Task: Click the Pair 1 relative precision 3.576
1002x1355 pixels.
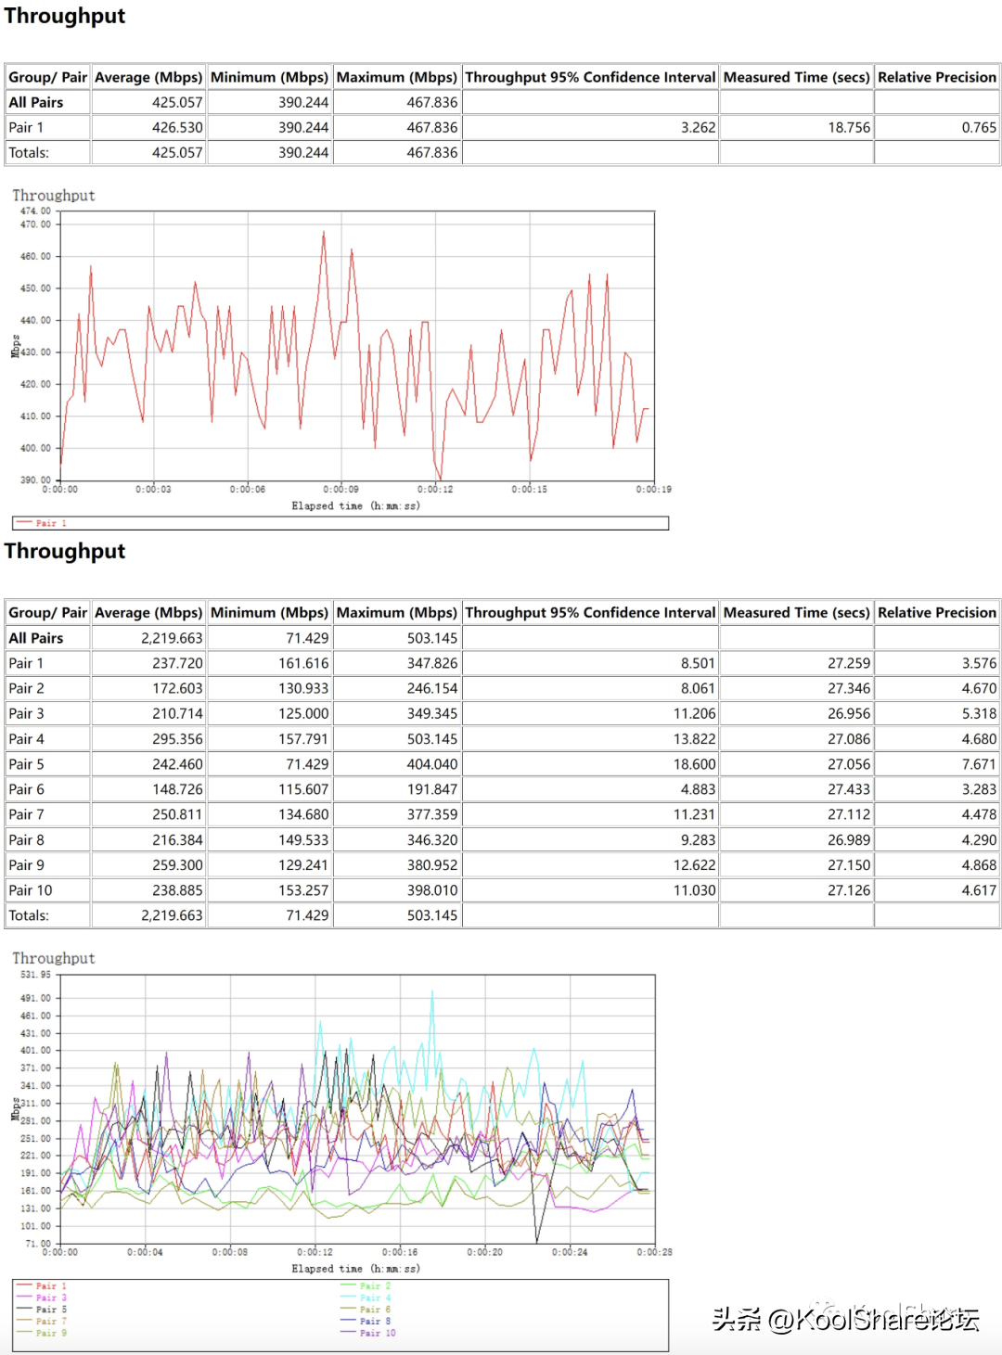Action: 979,663
